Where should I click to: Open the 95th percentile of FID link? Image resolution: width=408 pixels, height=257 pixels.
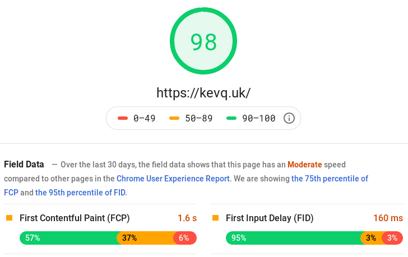click(x=80, y=193)
